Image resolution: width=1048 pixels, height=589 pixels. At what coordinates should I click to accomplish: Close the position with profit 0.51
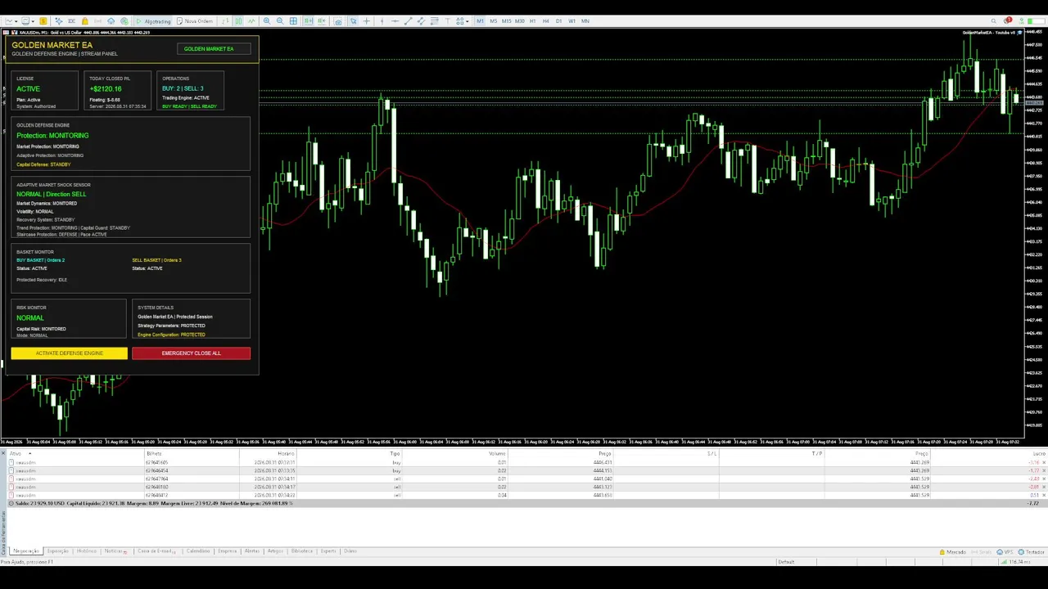[x=1044, y=495]
